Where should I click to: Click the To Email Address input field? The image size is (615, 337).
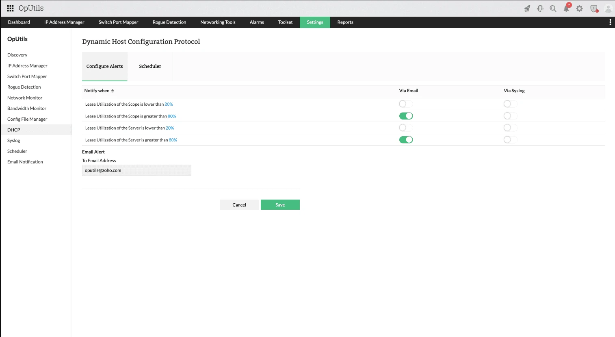point(136,170)
